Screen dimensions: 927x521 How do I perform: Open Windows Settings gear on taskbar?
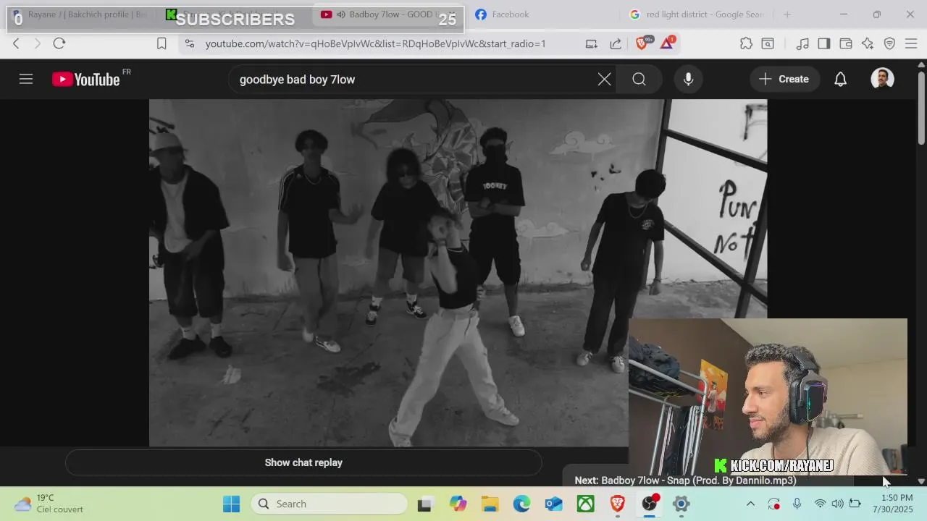pyautogui.click(x=681, y=504)
